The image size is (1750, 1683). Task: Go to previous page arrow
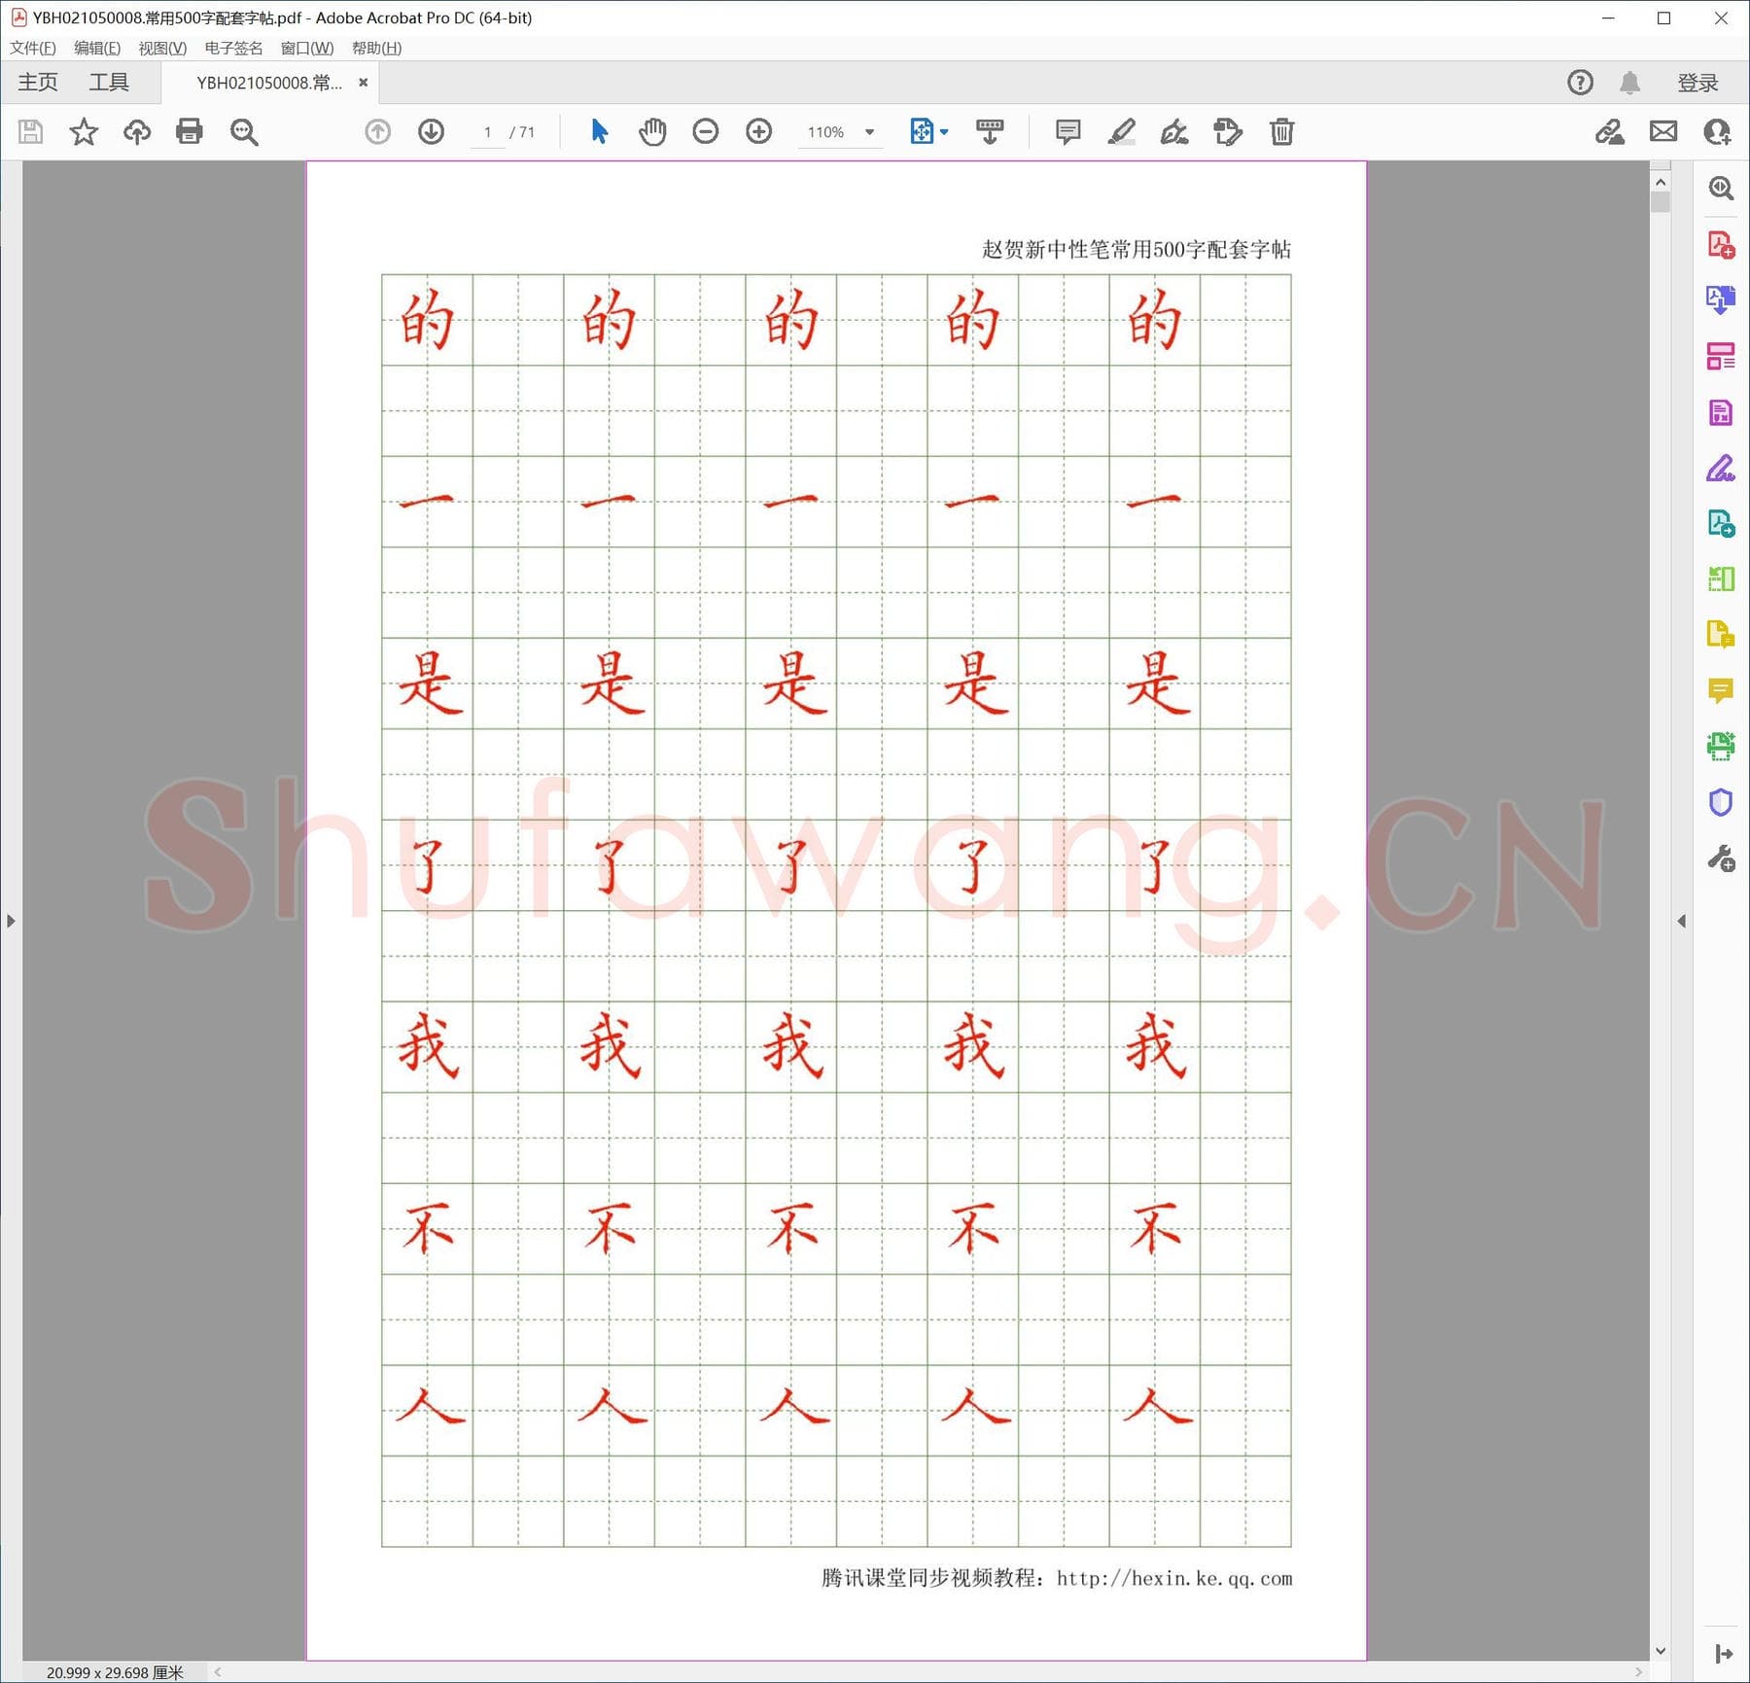(x=378, y=131)
